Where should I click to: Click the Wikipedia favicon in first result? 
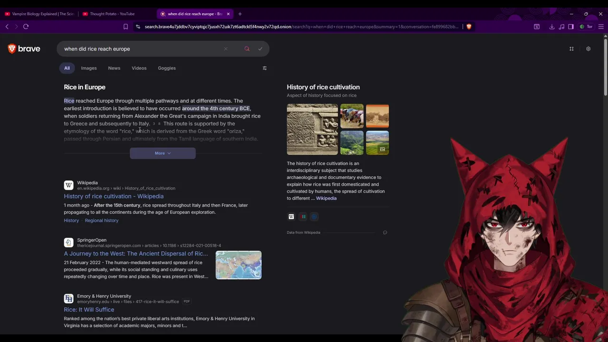pos(69,185)
